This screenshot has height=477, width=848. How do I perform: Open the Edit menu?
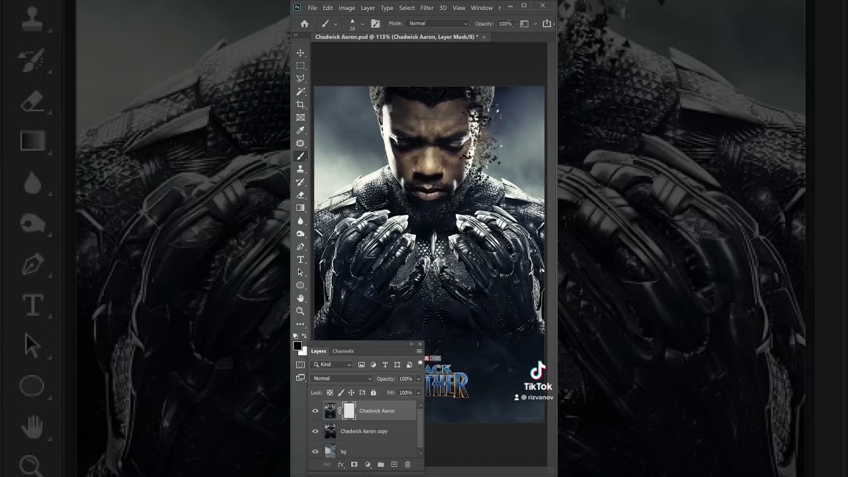tap(328, 8)
